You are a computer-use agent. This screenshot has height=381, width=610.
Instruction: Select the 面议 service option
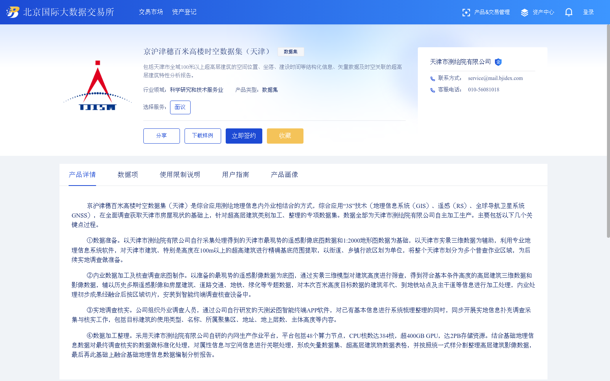[x=180, y=107]
